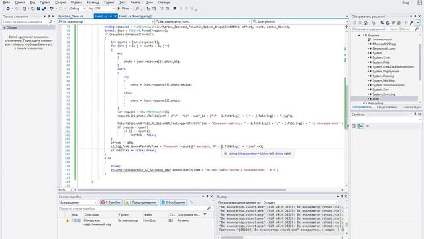Image resolution: width=424 pixels, height=239 pixels.
Task: Open the Вк анализатор project navigation dropdown
Action: pos(106,21)
